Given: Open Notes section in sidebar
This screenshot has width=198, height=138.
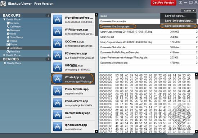Looking at the screenshot, I should 11,34.
